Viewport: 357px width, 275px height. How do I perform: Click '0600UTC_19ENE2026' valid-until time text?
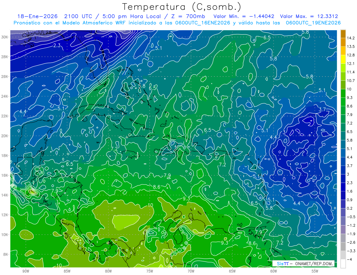[x=313, y=23]
